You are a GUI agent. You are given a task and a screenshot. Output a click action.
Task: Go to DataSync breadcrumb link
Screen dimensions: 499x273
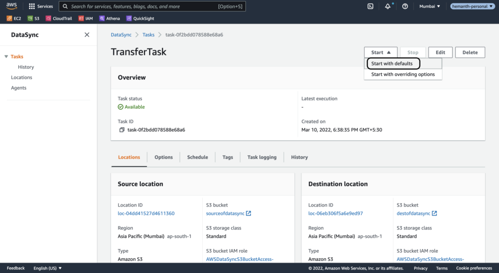[x=121, y=35]
